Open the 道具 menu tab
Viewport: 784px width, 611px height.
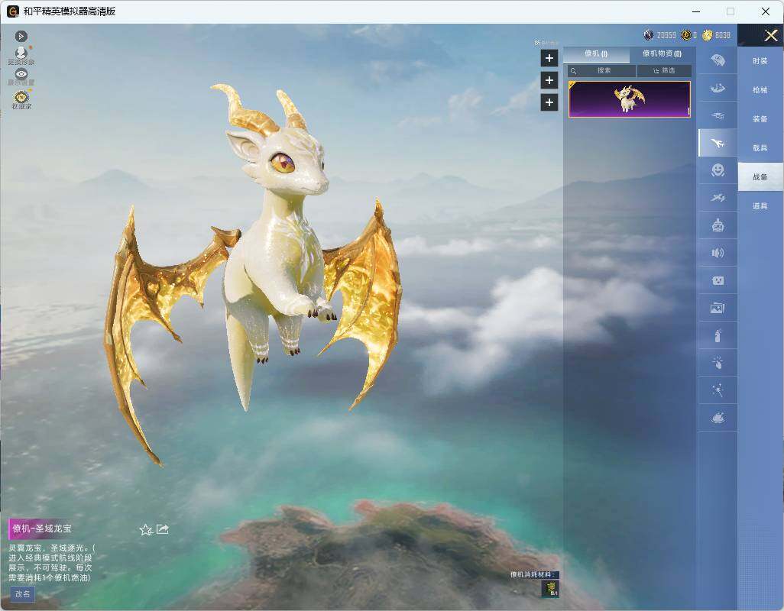coord(760,206)
